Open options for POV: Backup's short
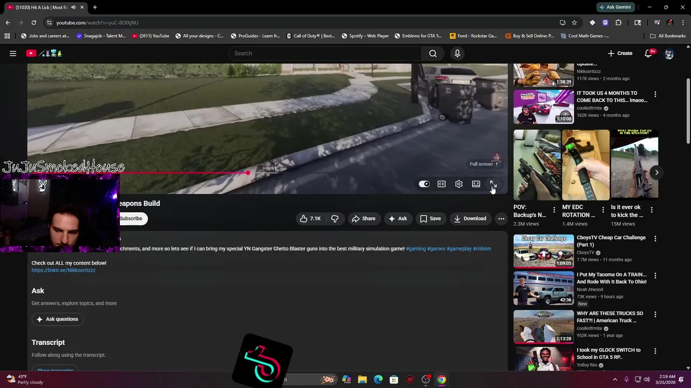This screenshot has height=388, width=691. click(x=554, y=210)
